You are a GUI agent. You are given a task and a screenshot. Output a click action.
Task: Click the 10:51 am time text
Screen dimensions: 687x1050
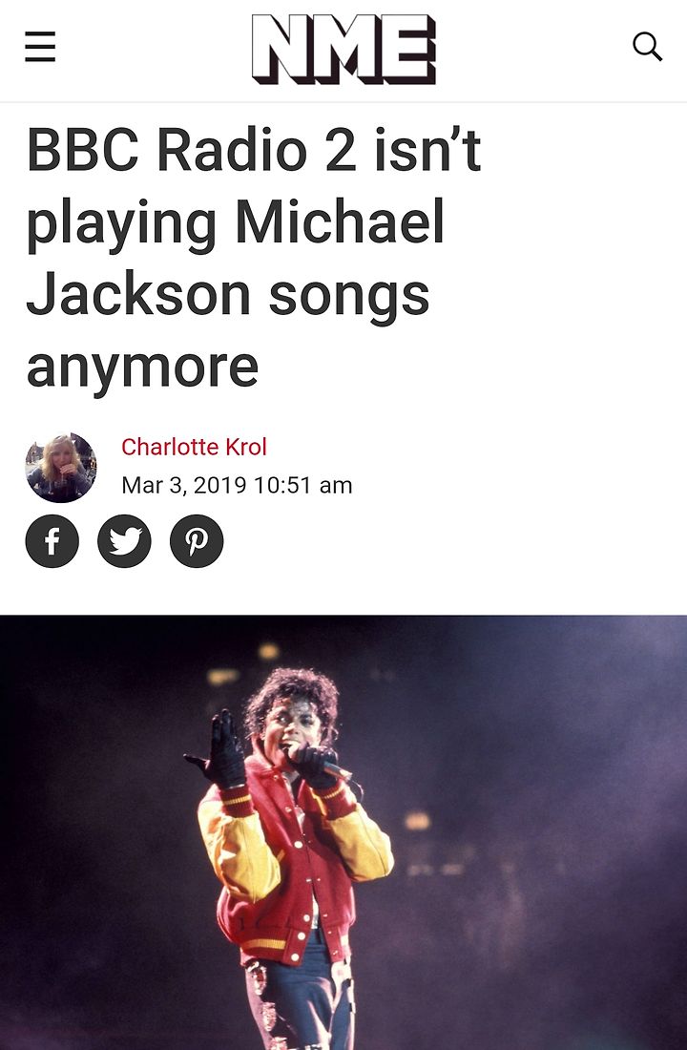pos(303,485)
